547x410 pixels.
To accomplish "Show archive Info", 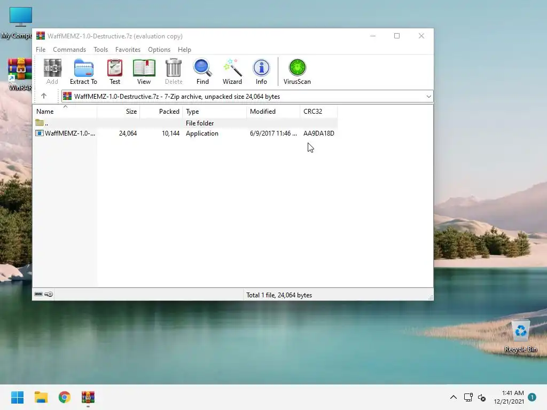I will tap(261, 72).
